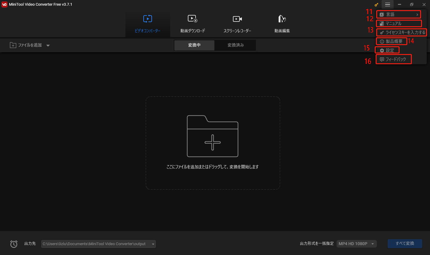The height and width of the screenshot is (255, 430).
Task: Click the ここにファイルを追加 drop hint text
Action: [x=213, y=167]
